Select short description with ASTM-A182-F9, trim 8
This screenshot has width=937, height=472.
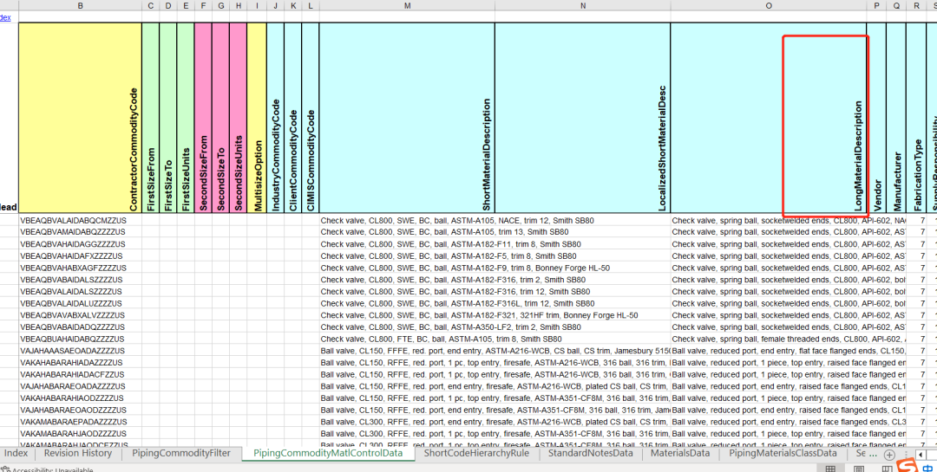(407, 268)
